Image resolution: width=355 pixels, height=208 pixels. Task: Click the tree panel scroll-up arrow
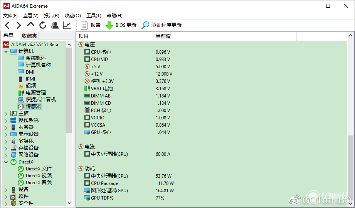click(x=69, y=45)
